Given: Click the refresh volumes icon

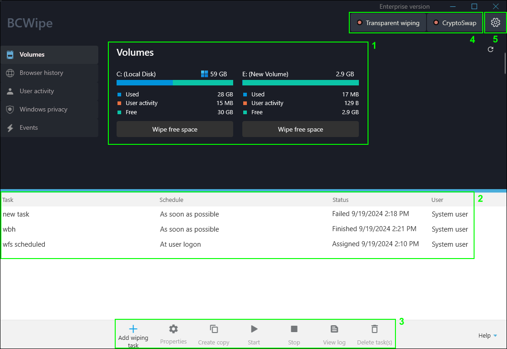Looking at the screenshot, I should (491, 49).
